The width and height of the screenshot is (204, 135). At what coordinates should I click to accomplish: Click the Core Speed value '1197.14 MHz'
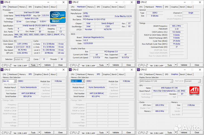click(22, 44)
